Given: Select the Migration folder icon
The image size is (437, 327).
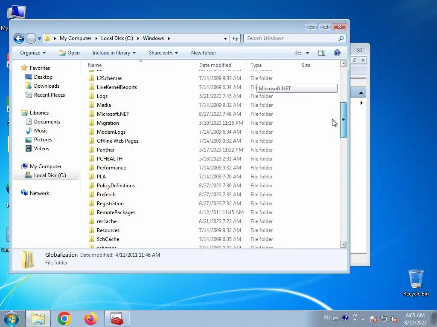Looking at the screenshot, I should (x=91, y=123).
